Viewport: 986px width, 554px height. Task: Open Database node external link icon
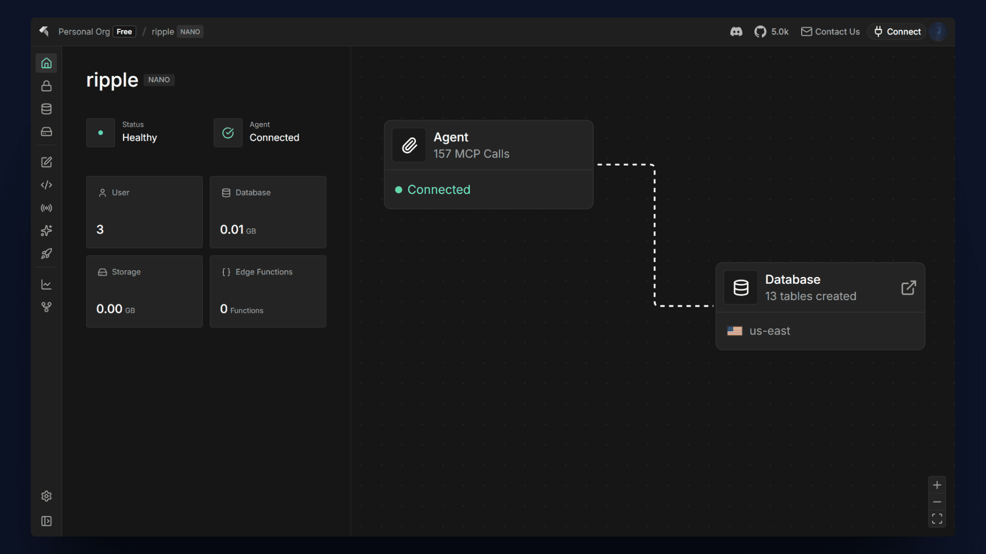(908, 288)
